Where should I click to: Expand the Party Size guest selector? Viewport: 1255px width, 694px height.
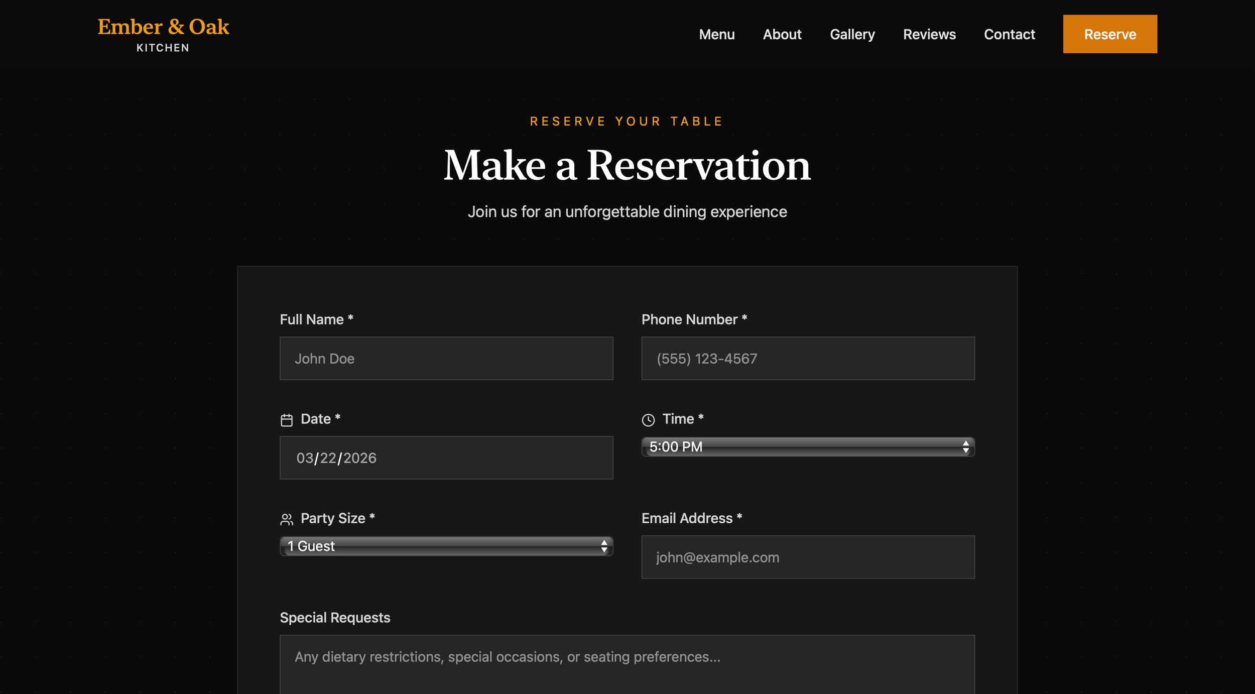(x=442, y=546)
